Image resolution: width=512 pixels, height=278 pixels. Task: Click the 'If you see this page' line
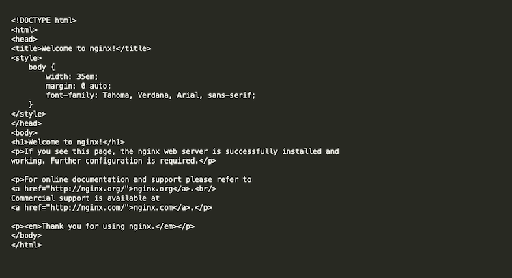click(175, 151)
